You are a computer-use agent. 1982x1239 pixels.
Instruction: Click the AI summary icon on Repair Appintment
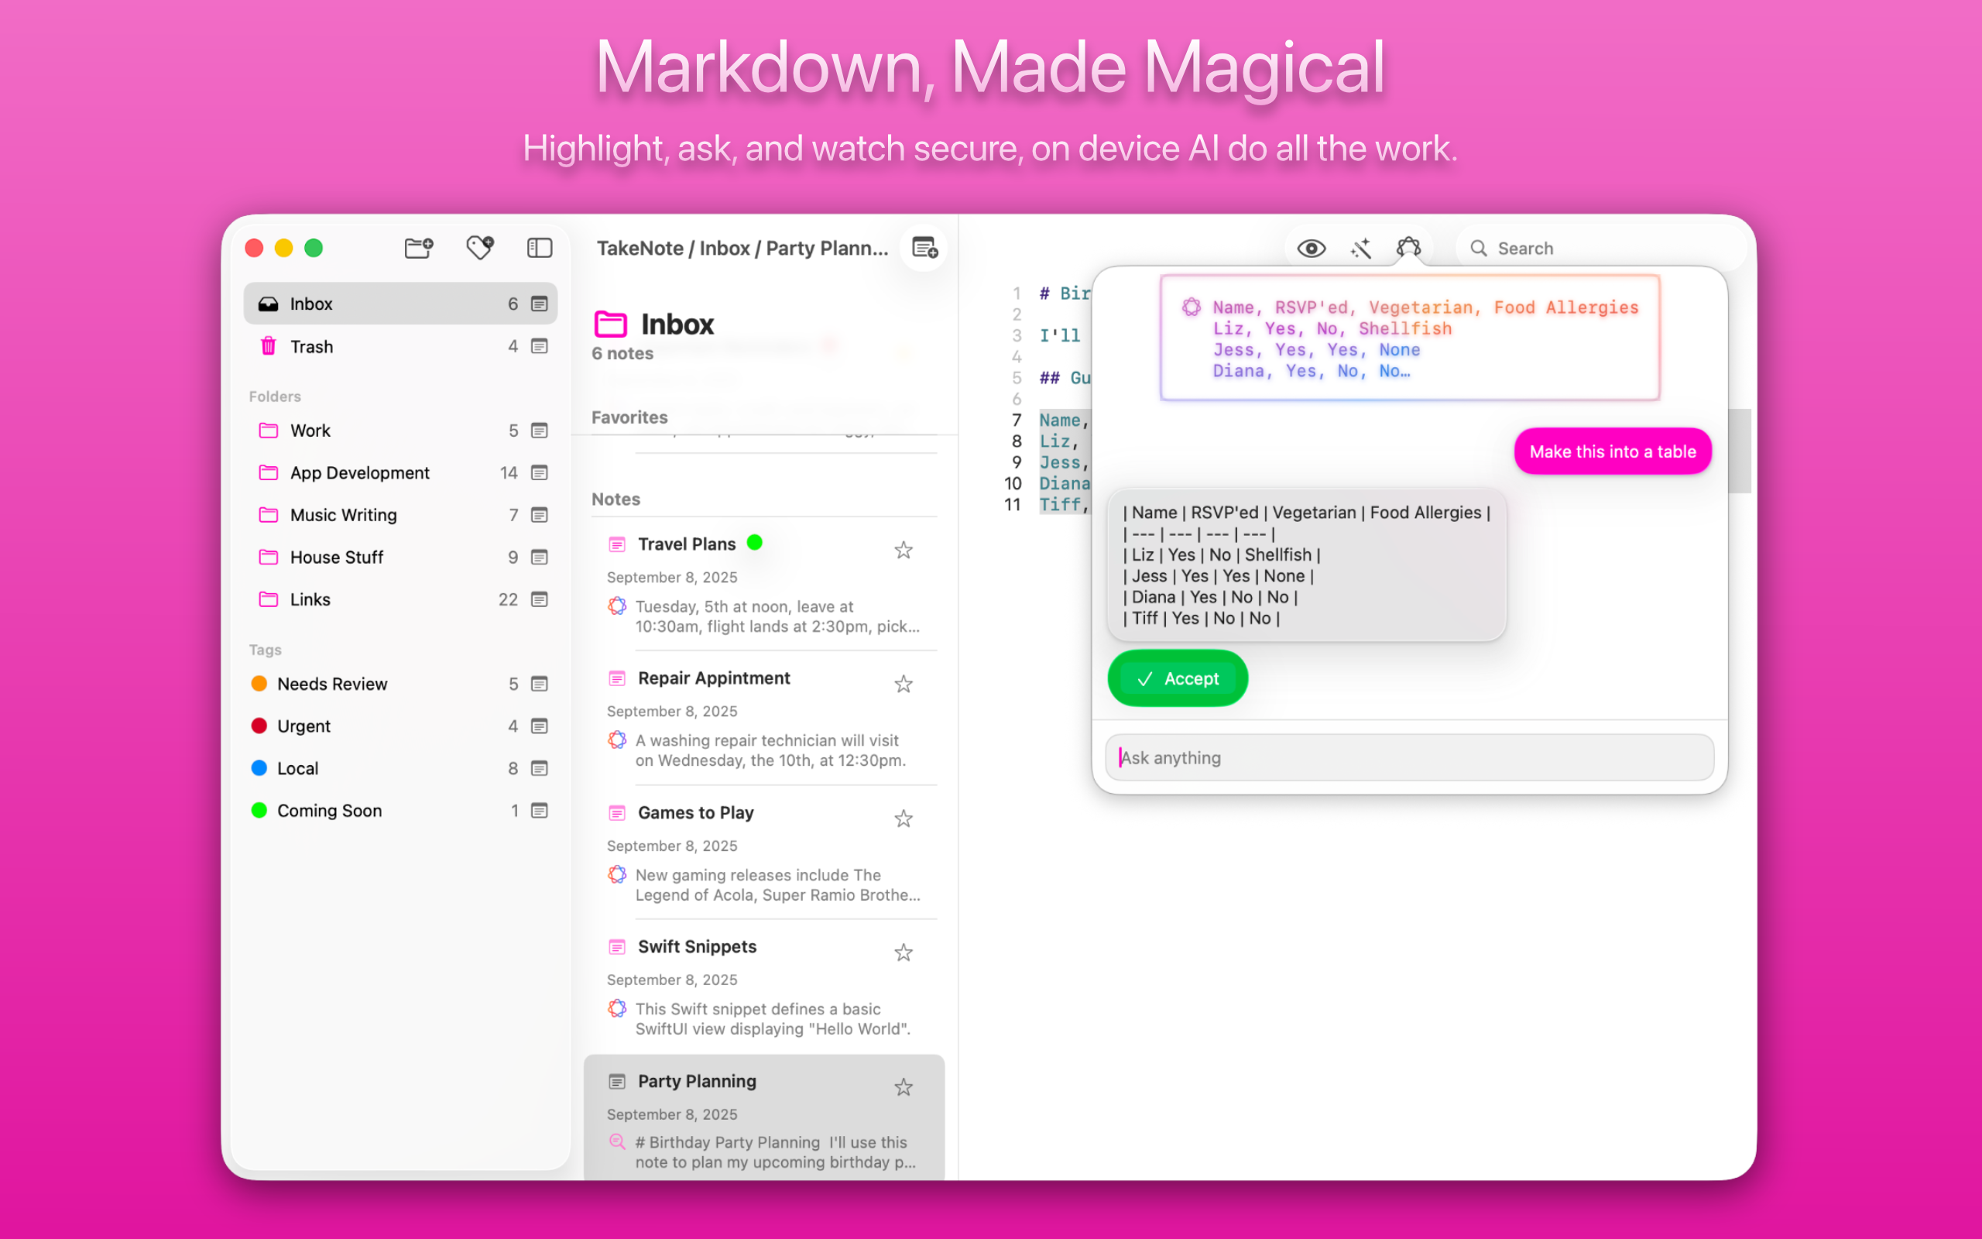click(618, 740)
